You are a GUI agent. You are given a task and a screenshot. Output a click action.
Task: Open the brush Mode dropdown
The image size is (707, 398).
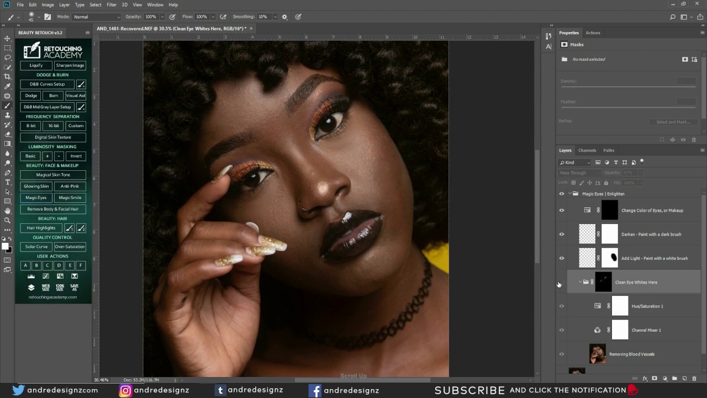97,17
